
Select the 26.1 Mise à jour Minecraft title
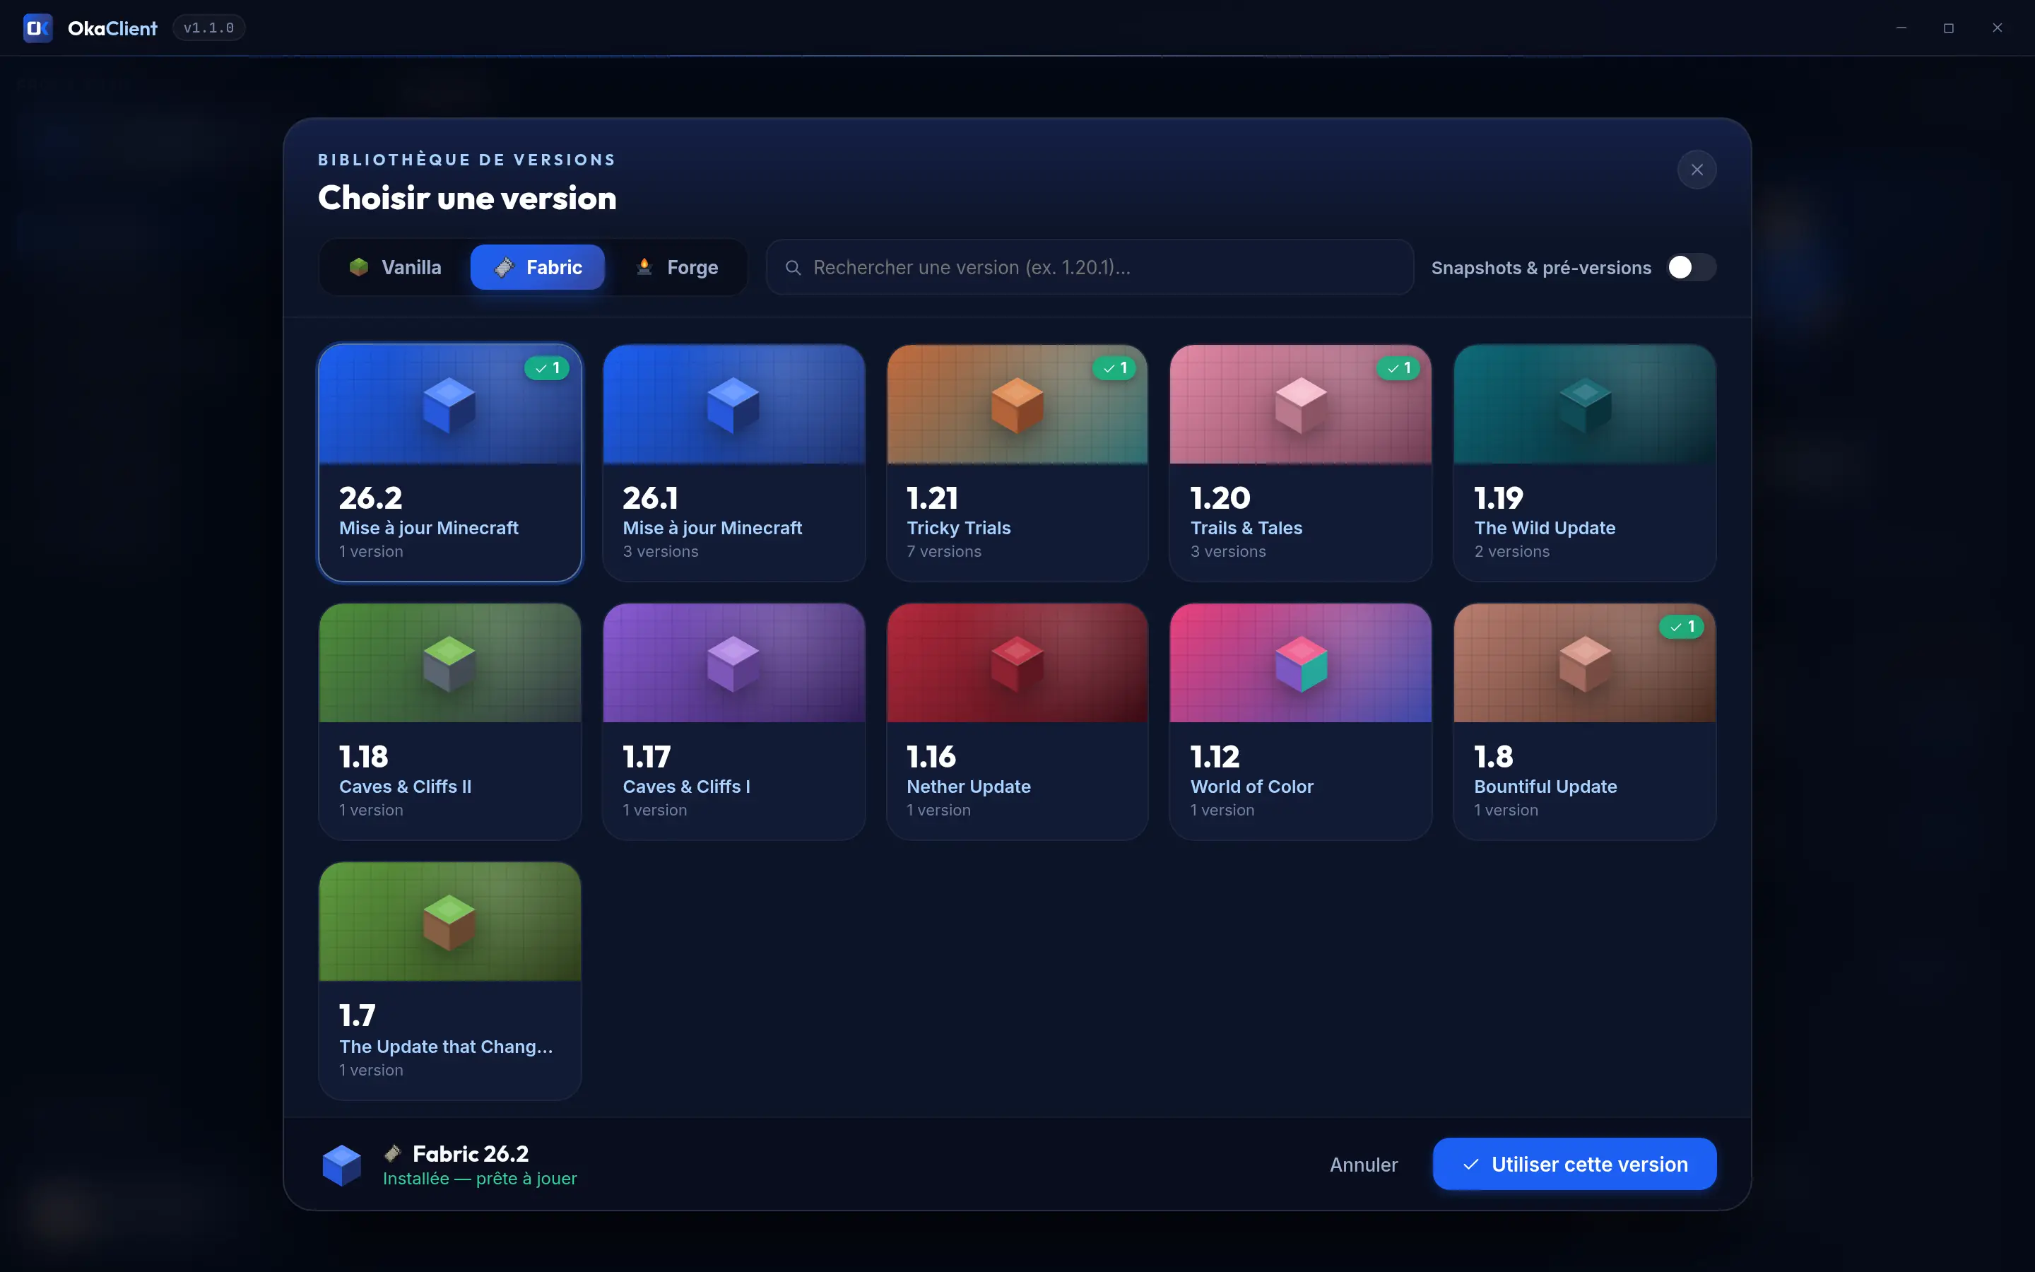(712, 529)
